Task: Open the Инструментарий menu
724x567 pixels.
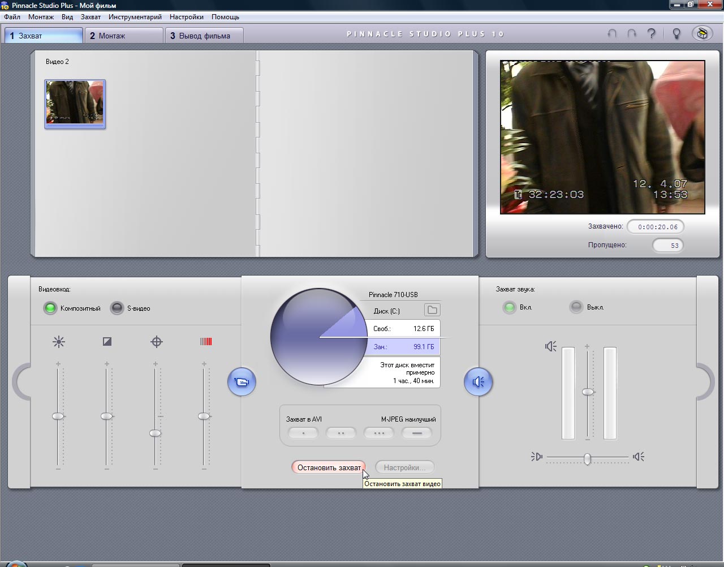Action: click(135, 17)
